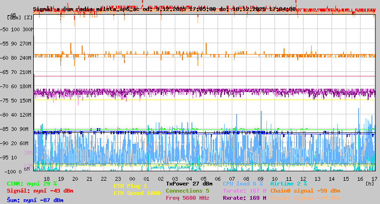This screenshot has width=380, height=204.
Task: Click hour label '13' on time axis
Action: pyautogui.click(x=317, y=179)
